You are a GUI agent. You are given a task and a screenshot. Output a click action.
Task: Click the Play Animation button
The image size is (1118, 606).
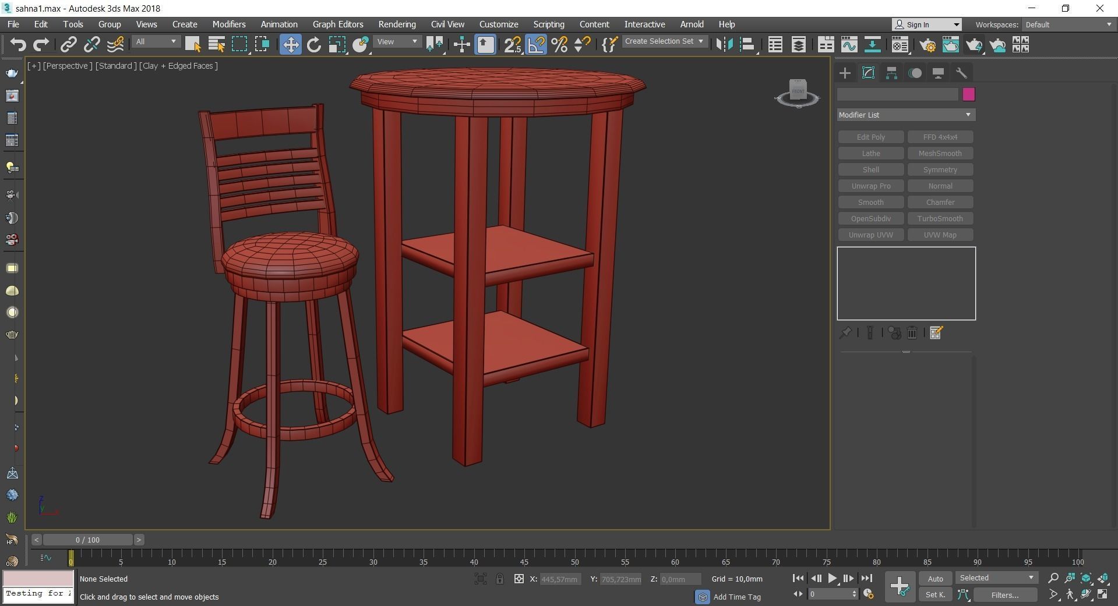click(832, 579)
